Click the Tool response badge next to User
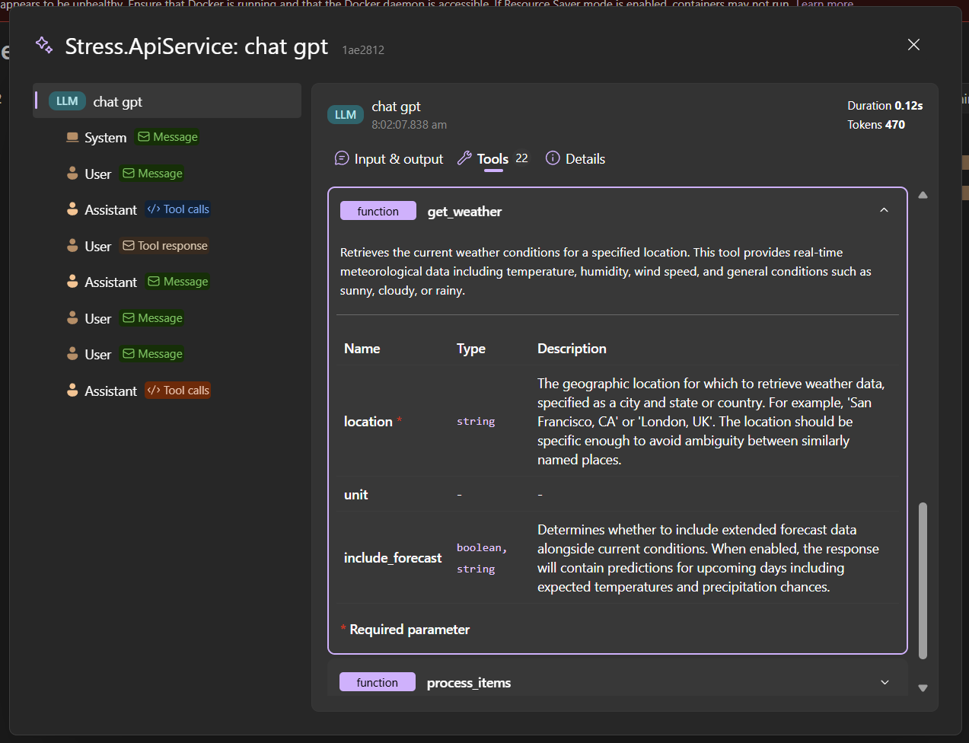 tap(164, 245)
